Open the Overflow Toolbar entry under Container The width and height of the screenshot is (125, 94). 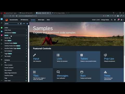[16, 75]
